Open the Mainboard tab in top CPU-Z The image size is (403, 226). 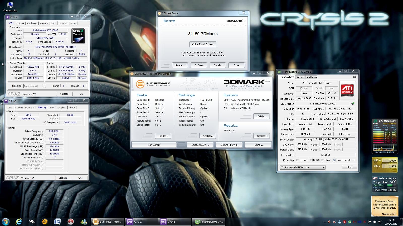(x=32, y=23)
